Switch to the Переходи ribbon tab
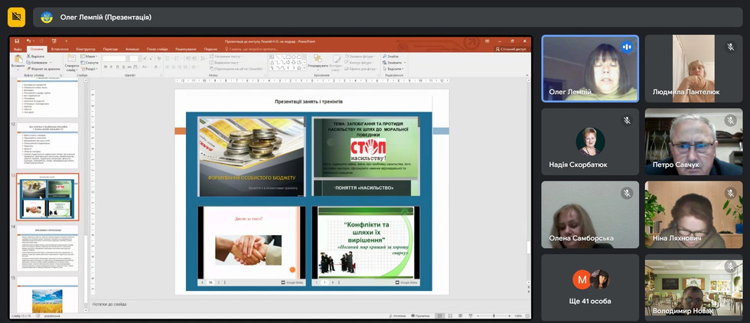The height and width of the screenshot is (323, 750). pos(110,49)
